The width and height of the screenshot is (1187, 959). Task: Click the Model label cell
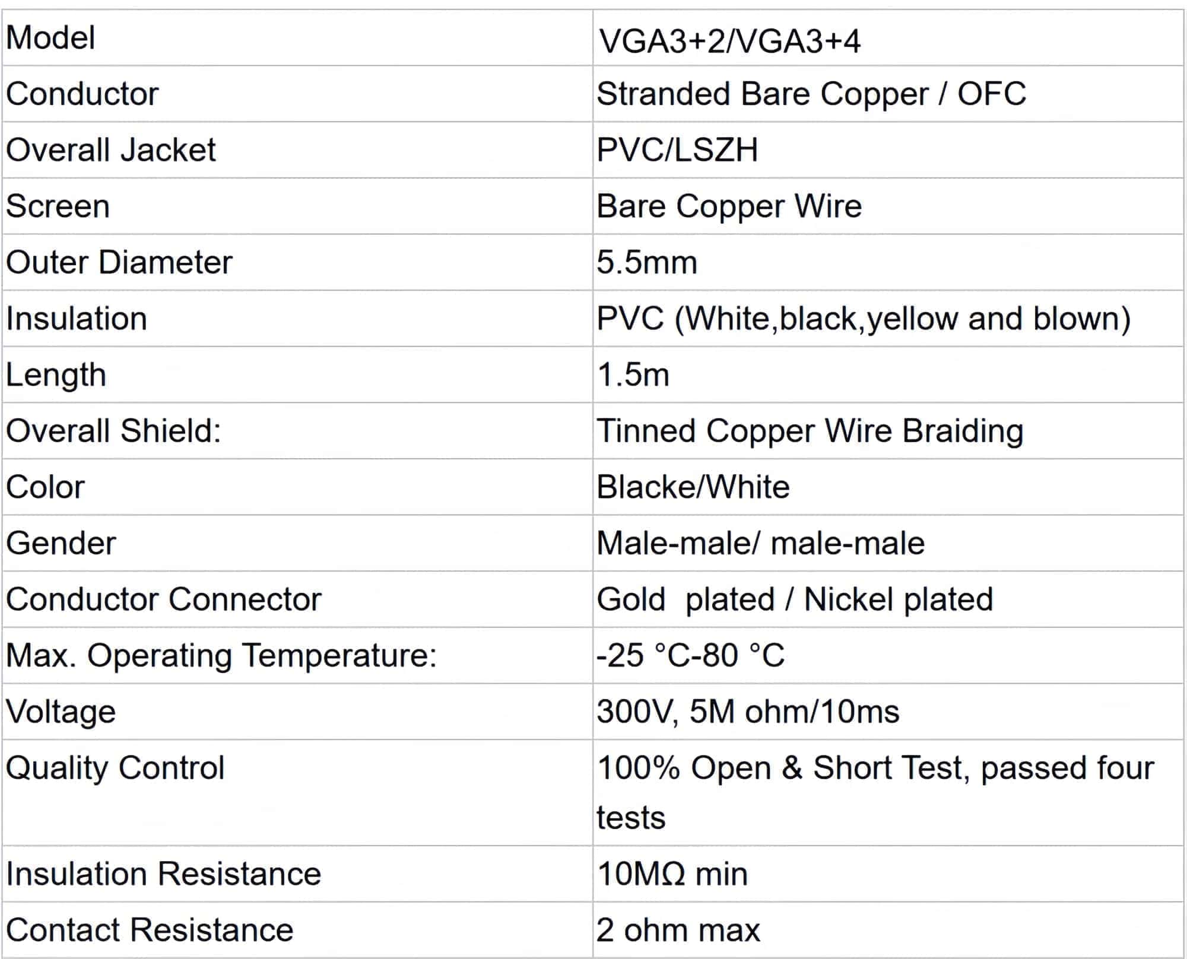coord(50,38)
